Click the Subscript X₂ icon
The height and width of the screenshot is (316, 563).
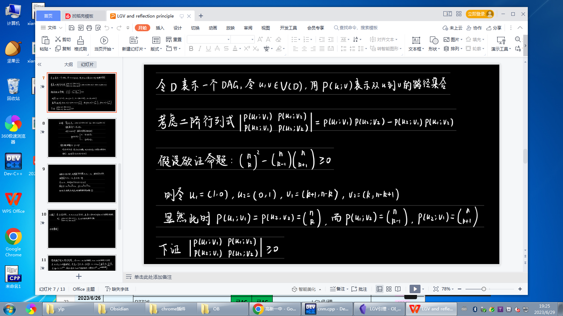[x=256, y=48]
